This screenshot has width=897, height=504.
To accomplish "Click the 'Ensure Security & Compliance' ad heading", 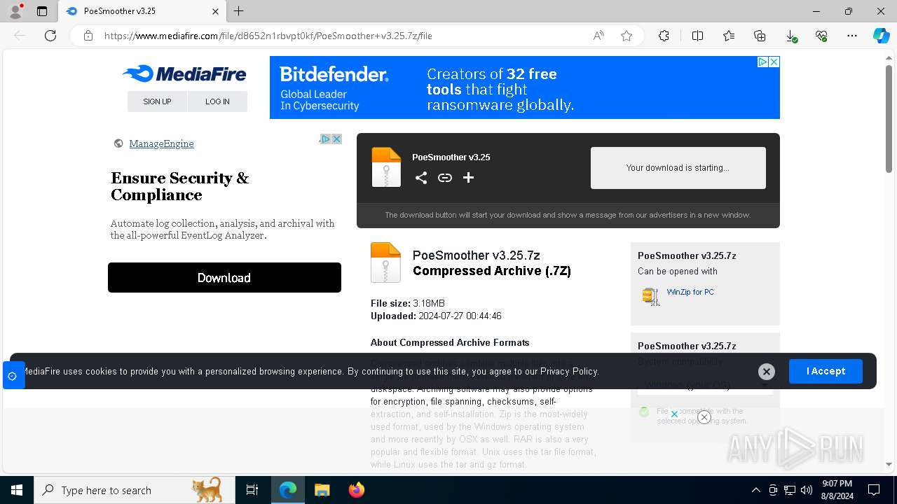I will coord(179,186).
